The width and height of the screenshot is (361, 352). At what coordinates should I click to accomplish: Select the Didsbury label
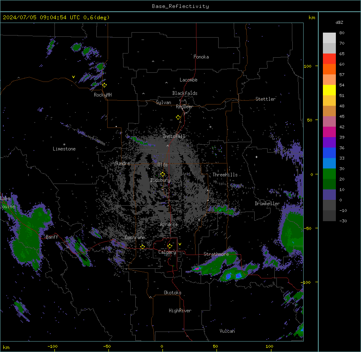[160, 180]
